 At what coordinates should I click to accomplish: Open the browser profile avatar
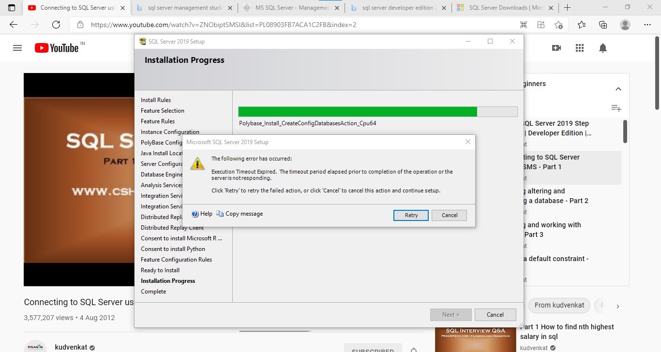(x=625, y=25)
